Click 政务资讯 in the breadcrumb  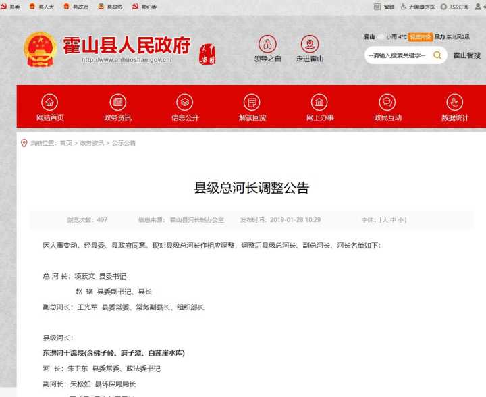(92, 143)
